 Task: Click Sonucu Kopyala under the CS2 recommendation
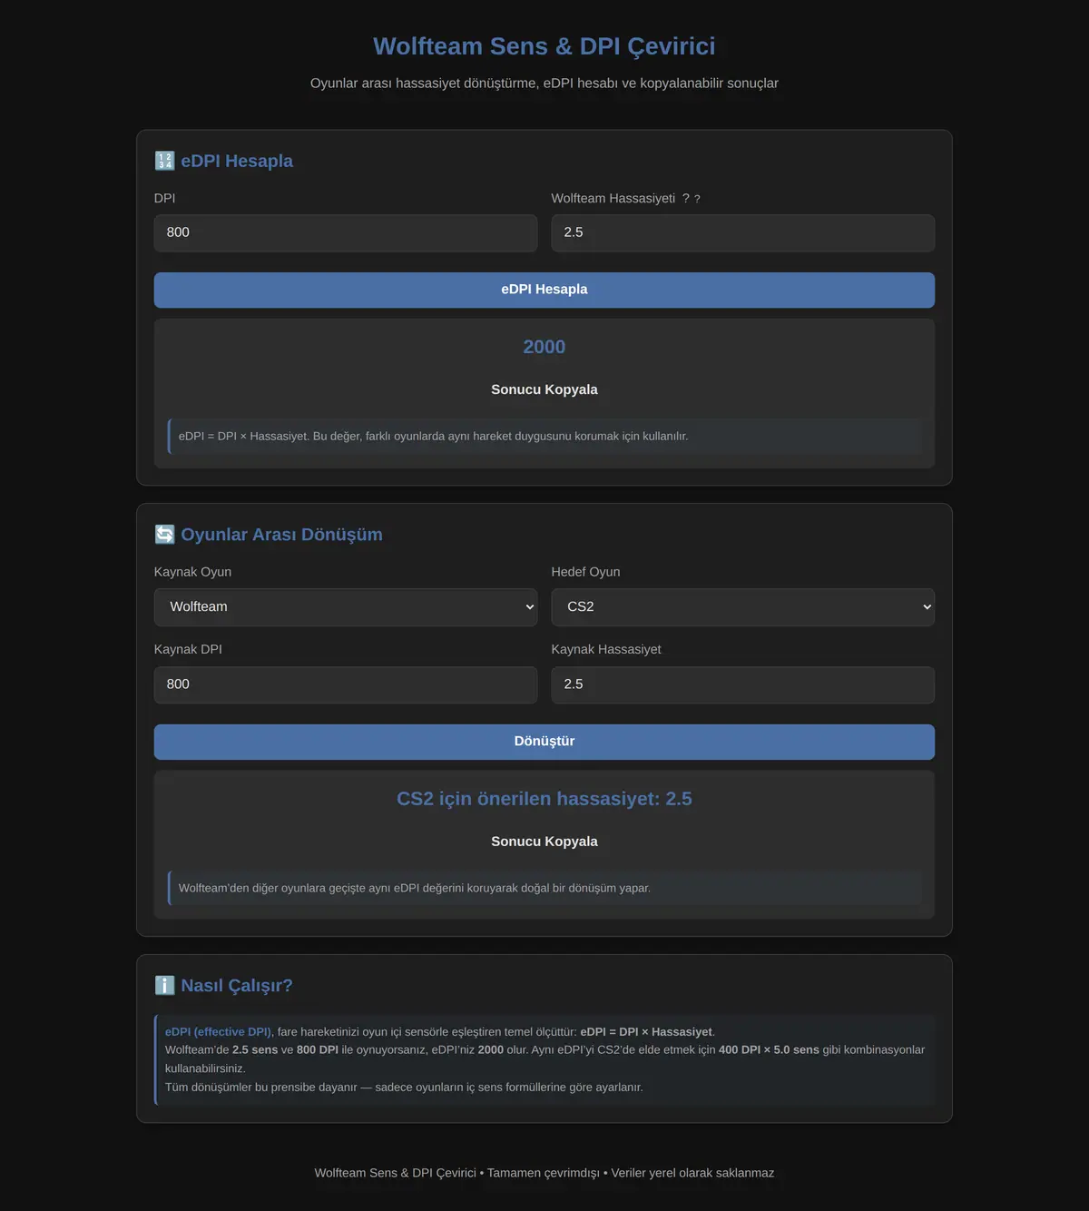click(x=544, y=842)
